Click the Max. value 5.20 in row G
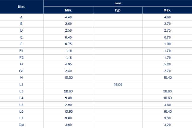192x128 pixels. point(167,64)
